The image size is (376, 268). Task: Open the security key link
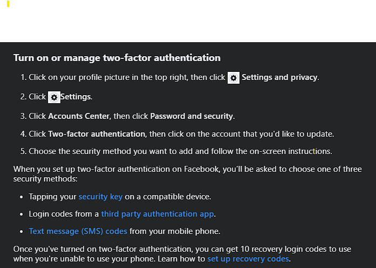coord(100,197)
